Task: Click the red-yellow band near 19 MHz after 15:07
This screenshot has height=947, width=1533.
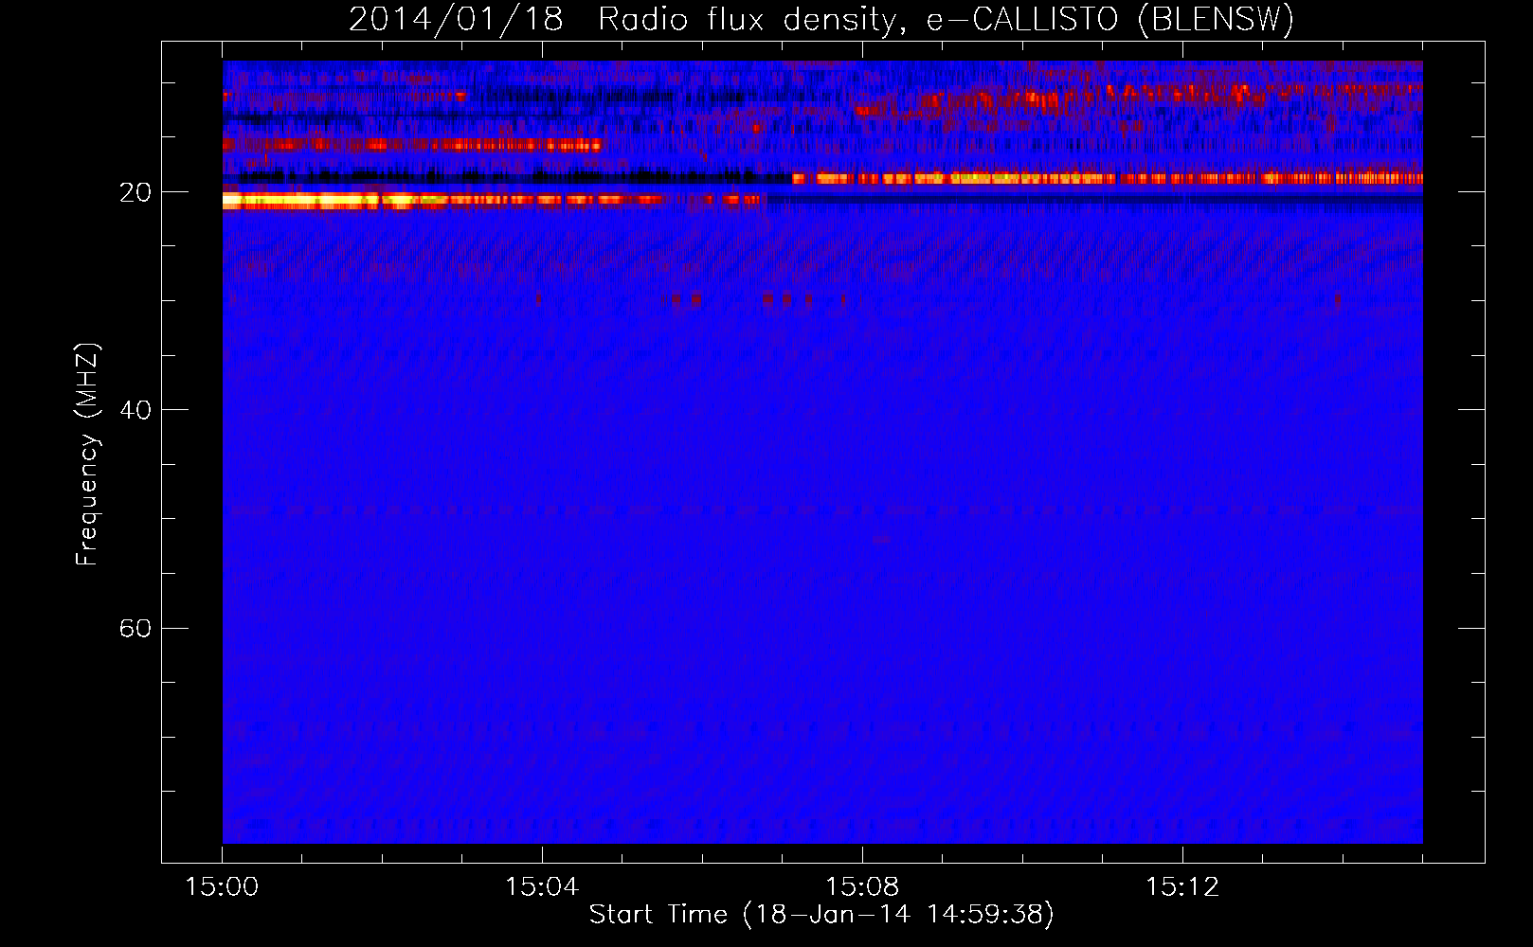Action: pos(1108,178)
